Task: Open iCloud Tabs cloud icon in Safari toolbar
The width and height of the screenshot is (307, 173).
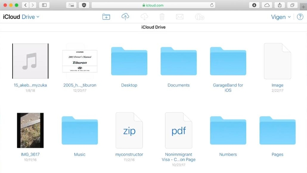Action: point(267,5)
